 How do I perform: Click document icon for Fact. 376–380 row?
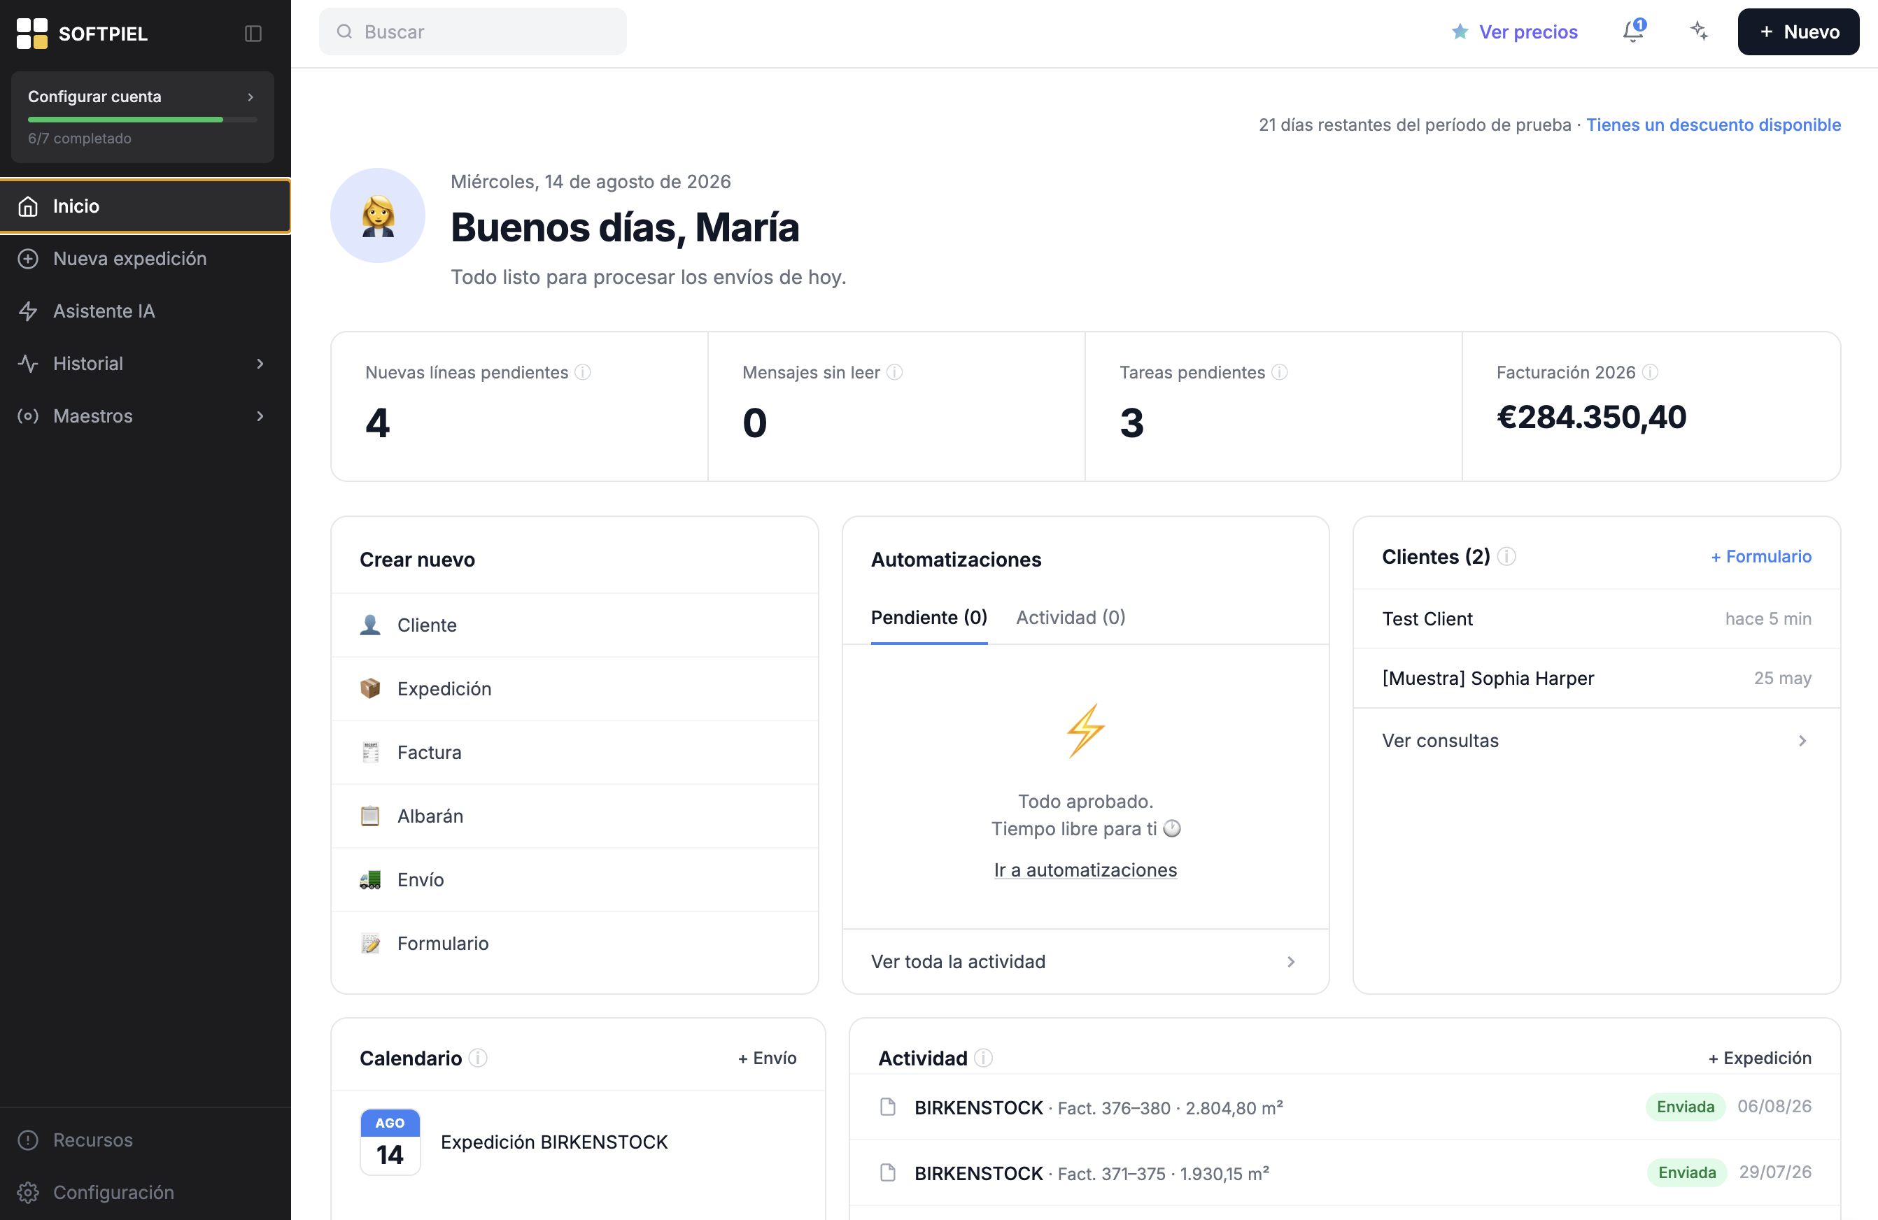point(888,1107)
